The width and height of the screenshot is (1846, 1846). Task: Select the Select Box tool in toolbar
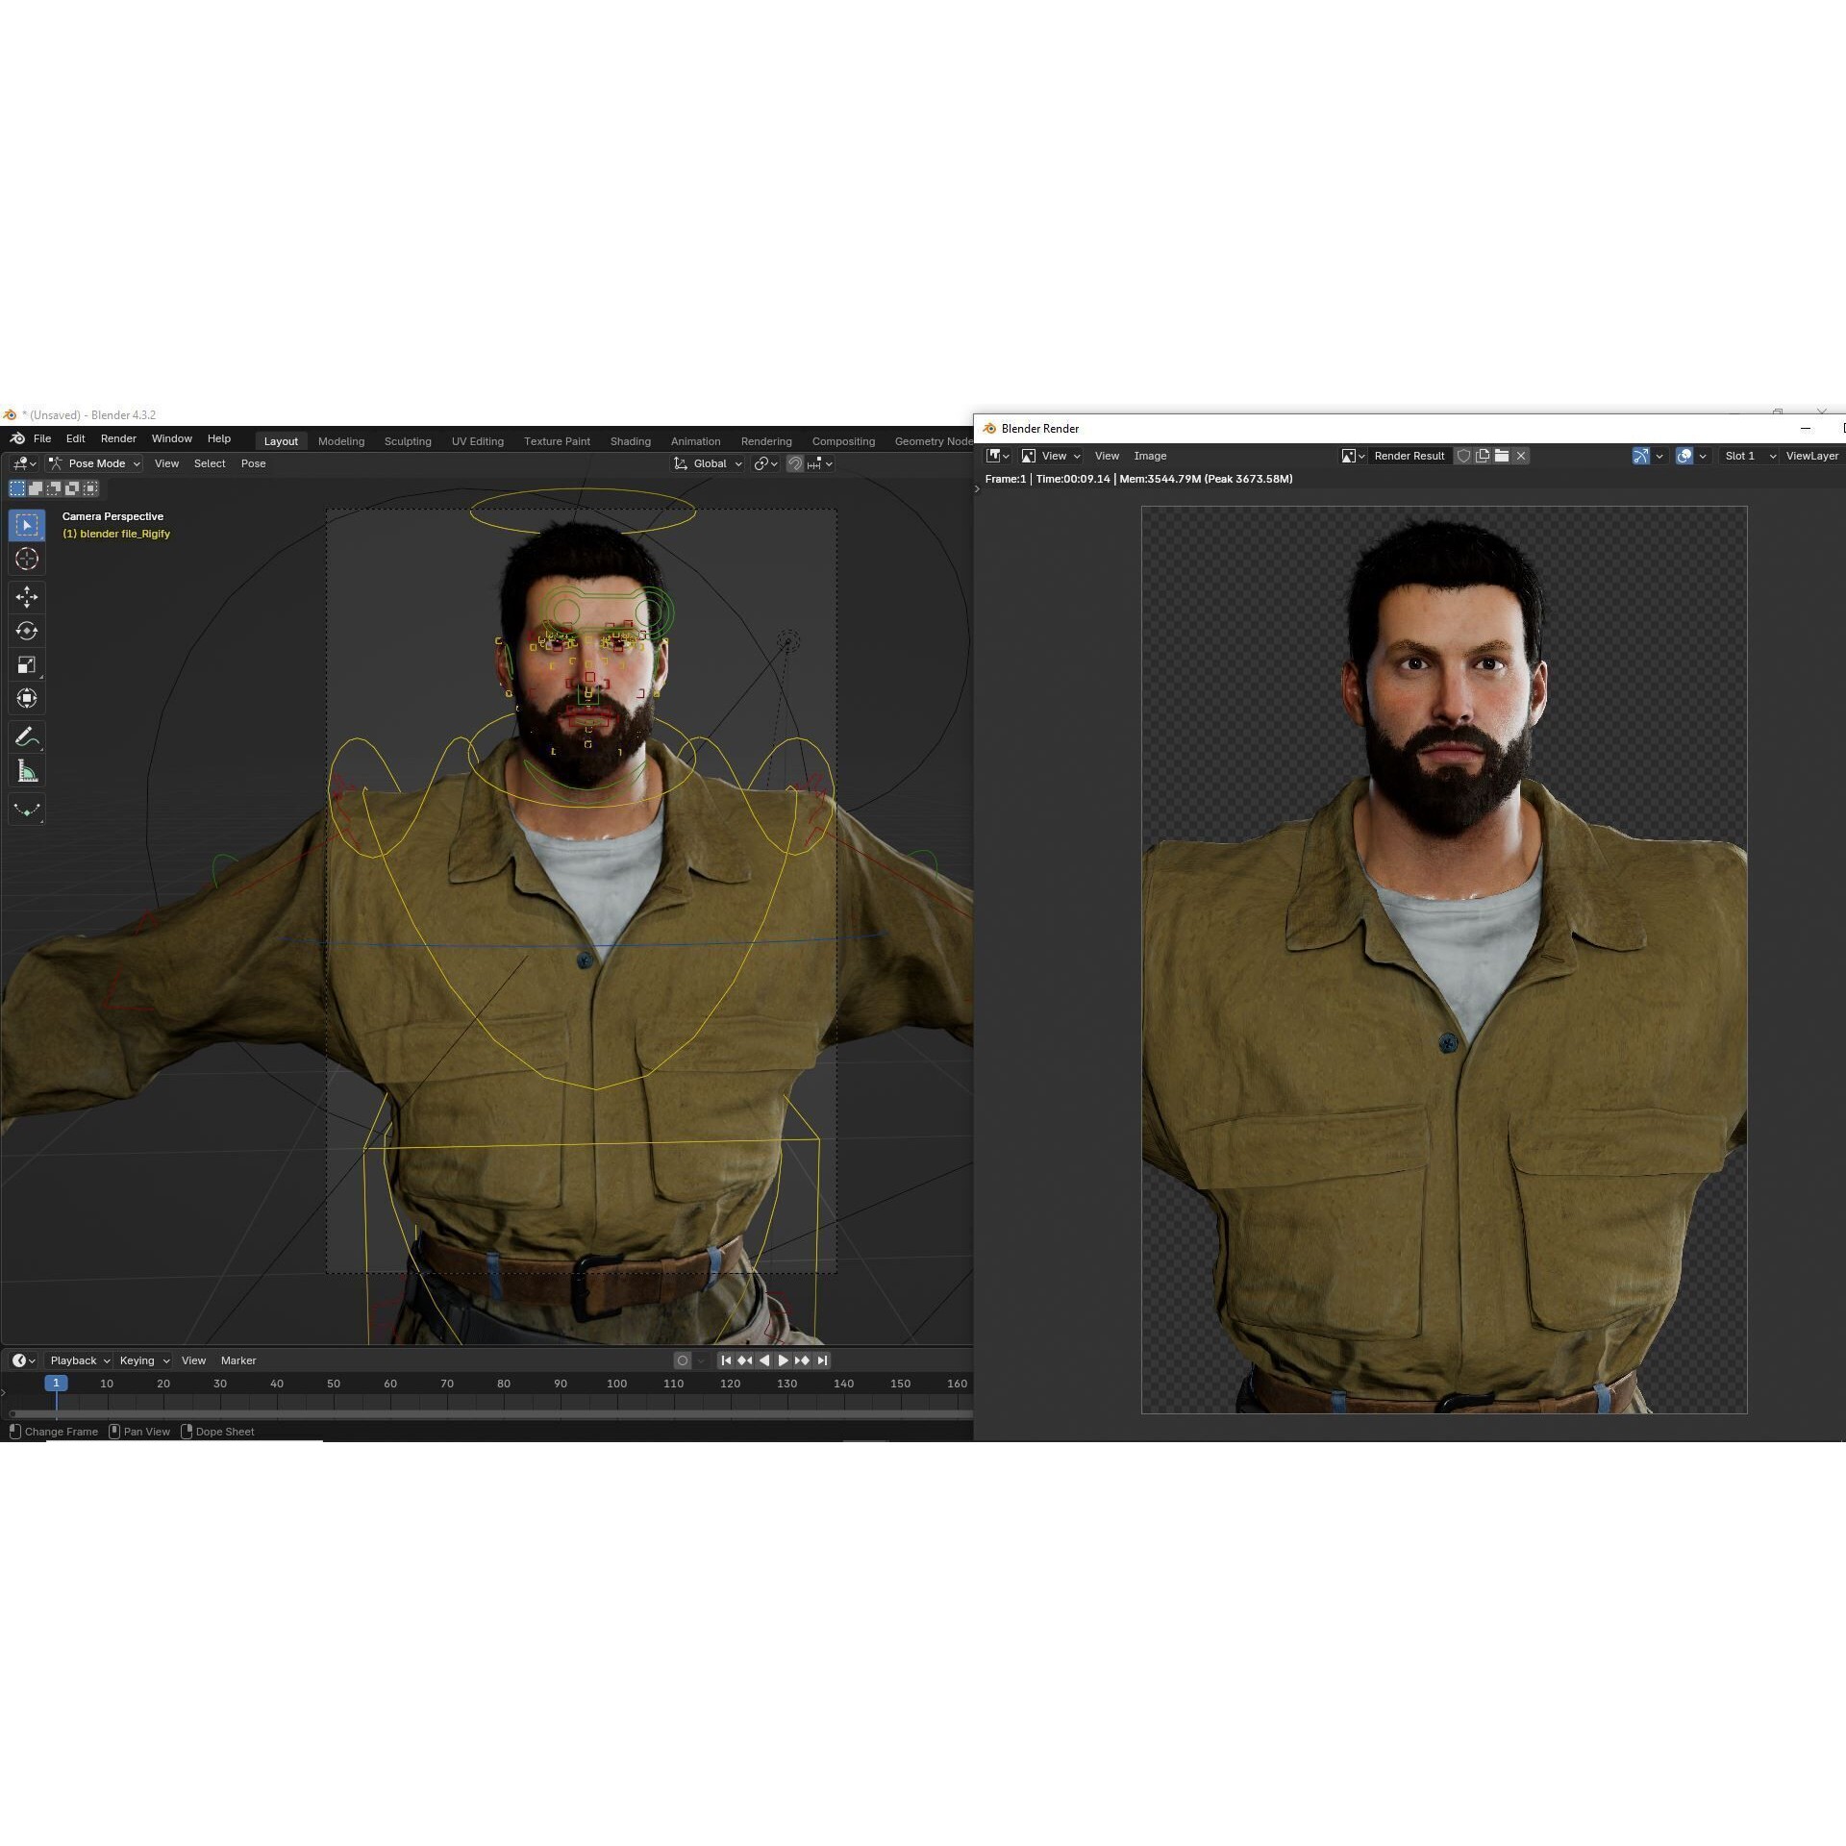pos(27,525)
